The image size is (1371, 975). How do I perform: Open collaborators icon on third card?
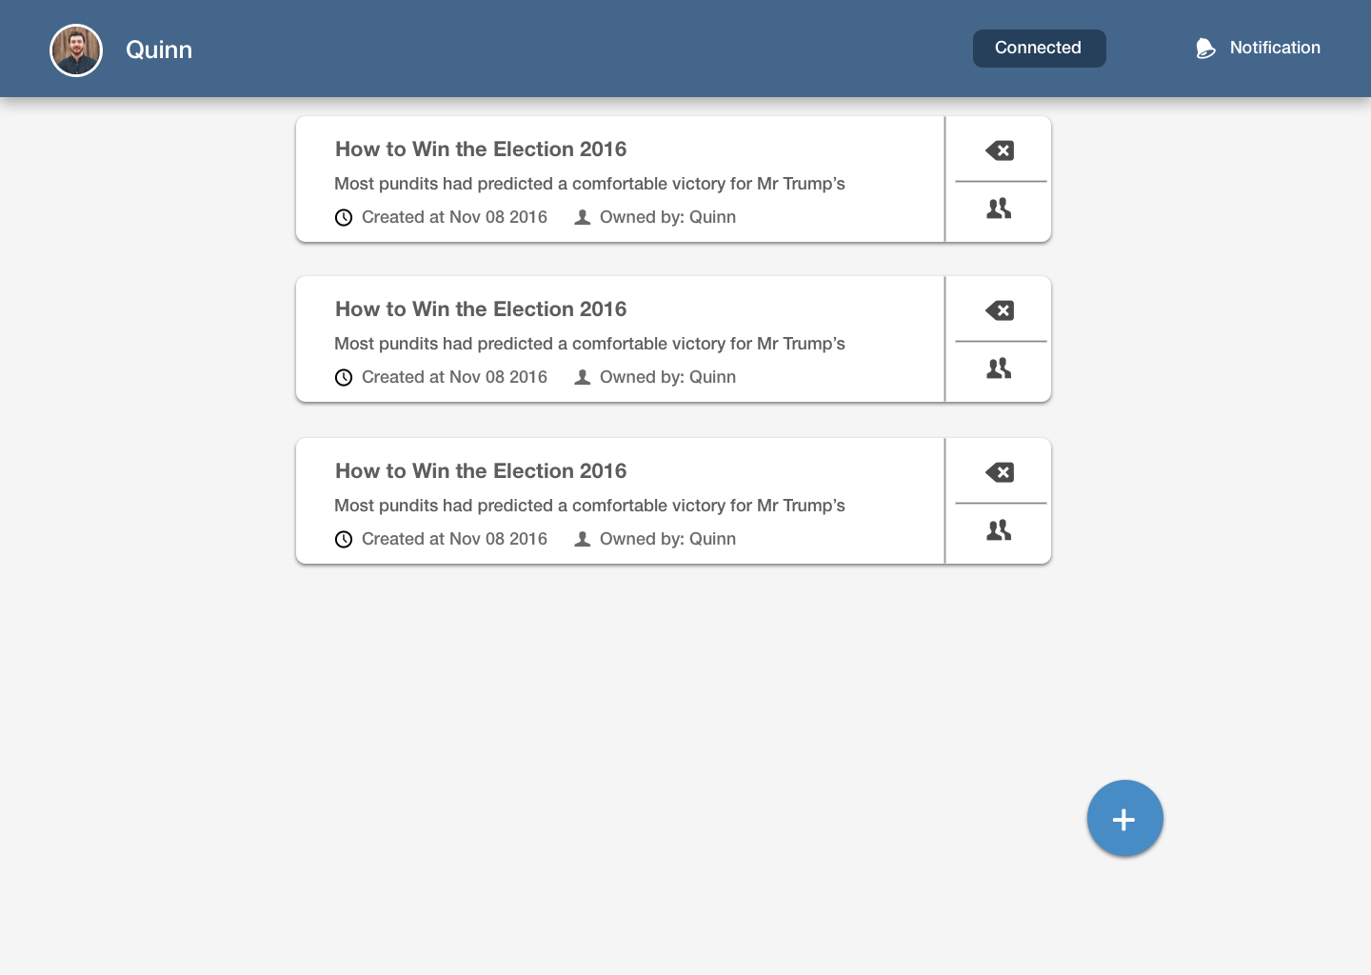point(999,530)
